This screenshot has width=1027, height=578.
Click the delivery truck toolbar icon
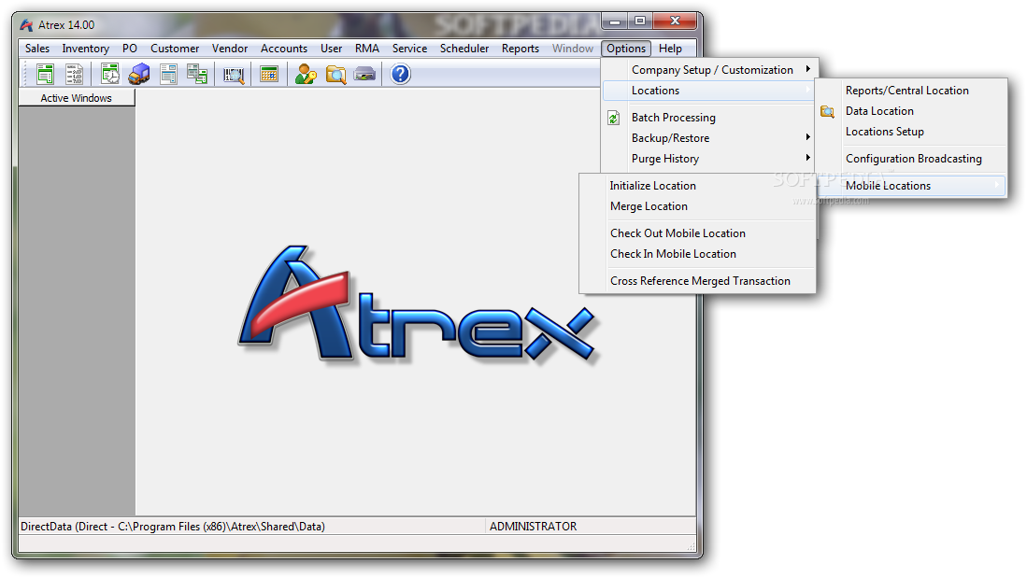[x=139, y=74]
